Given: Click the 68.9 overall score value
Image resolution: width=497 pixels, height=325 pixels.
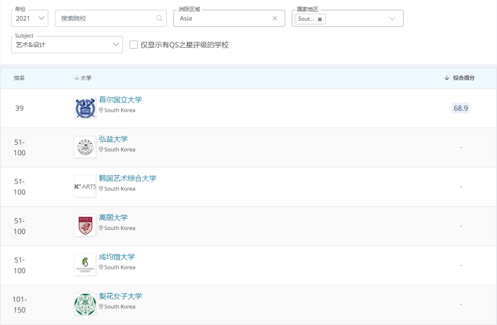Looking at the screenshot, I should (x=461, y=108).
